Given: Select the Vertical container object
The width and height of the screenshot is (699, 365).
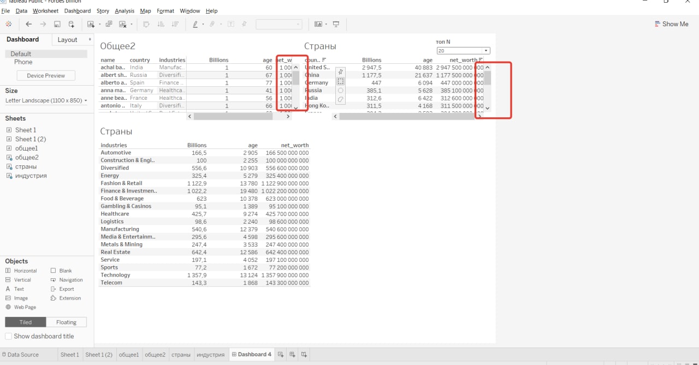Looking at the screenshot, I should click(x=18, y=280).
